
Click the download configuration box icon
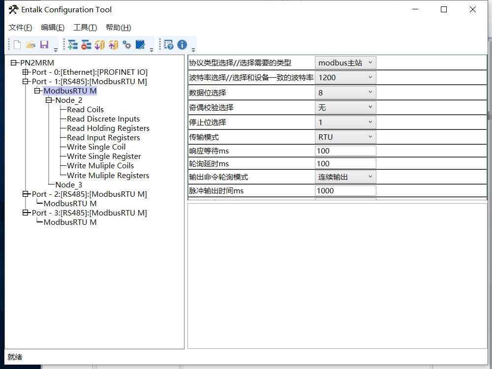tap(100, 45)
